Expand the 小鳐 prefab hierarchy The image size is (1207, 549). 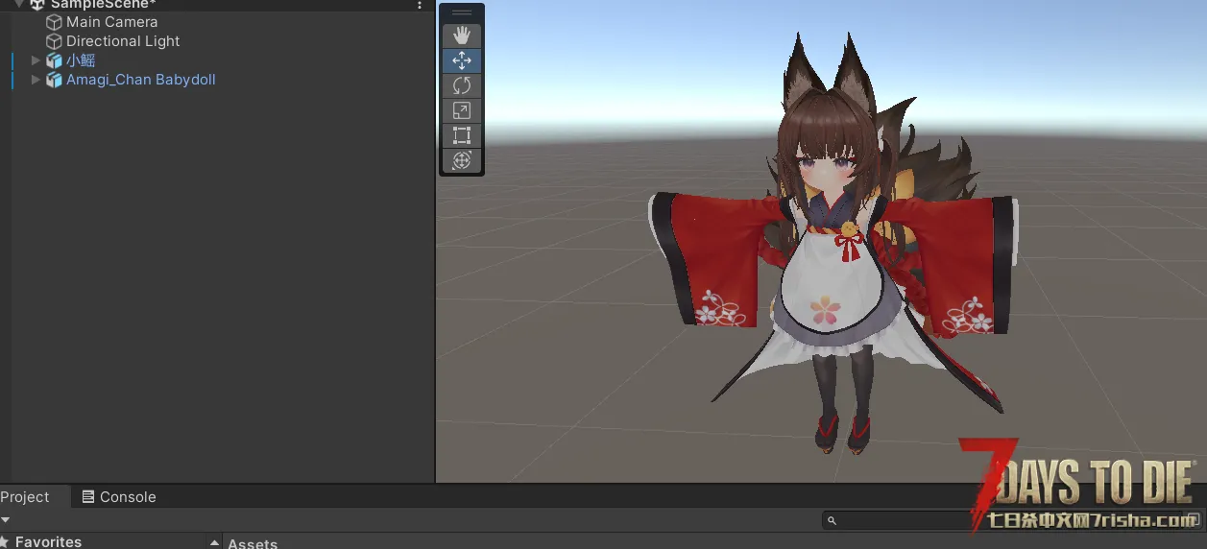point(36,60)
